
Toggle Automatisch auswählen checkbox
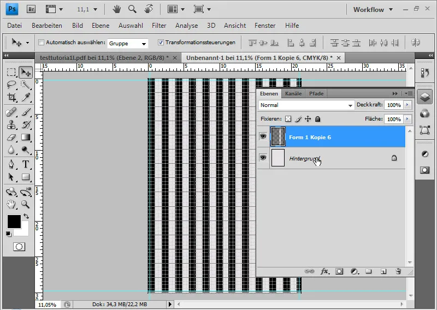[42, 43]
